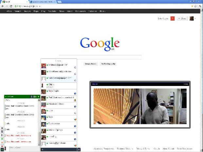
Task: Click the chat scrollbar up arrow
Action: [x=39, y=100]
